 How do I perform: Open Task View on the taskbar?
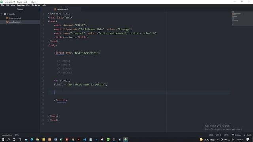[20, 140]
